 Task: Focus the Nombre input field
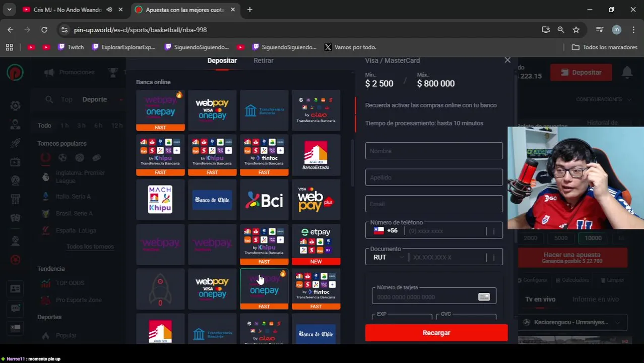434,151
